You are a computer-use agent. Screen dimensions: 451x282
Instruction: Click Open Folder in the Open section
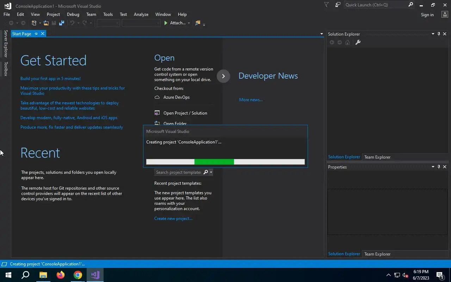(175, 123)
